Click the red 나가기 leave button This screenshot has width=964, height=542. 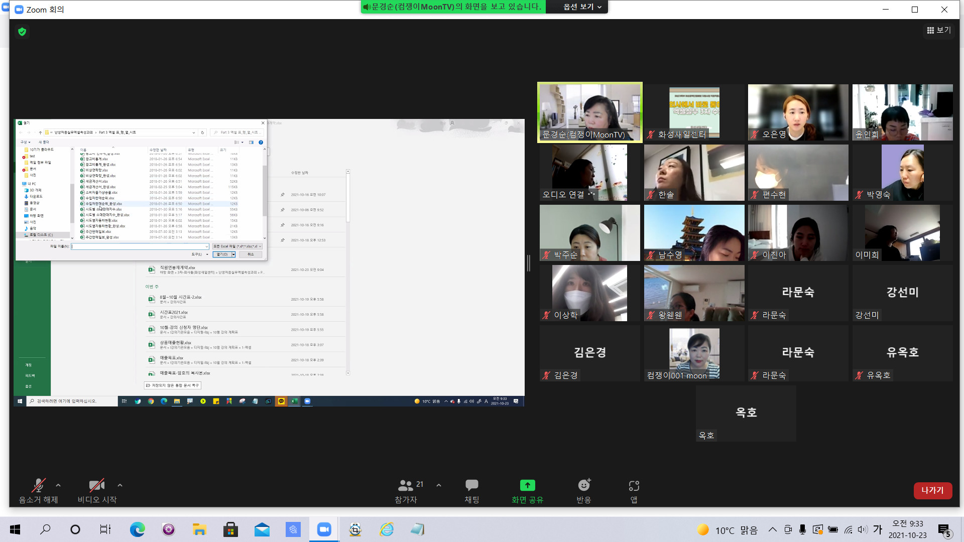(x=932, y=490)
